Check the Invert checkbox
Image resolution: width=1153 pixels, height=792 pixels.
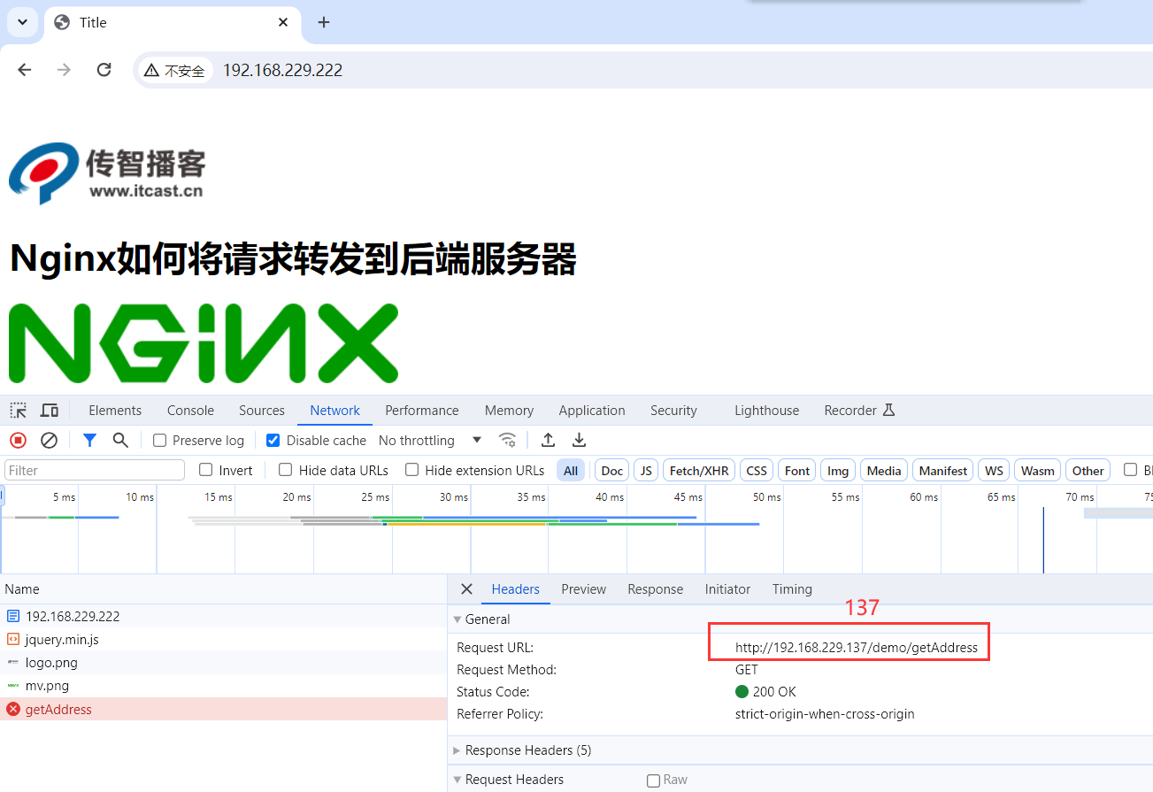pyautogui.click(x=206, y=470)
